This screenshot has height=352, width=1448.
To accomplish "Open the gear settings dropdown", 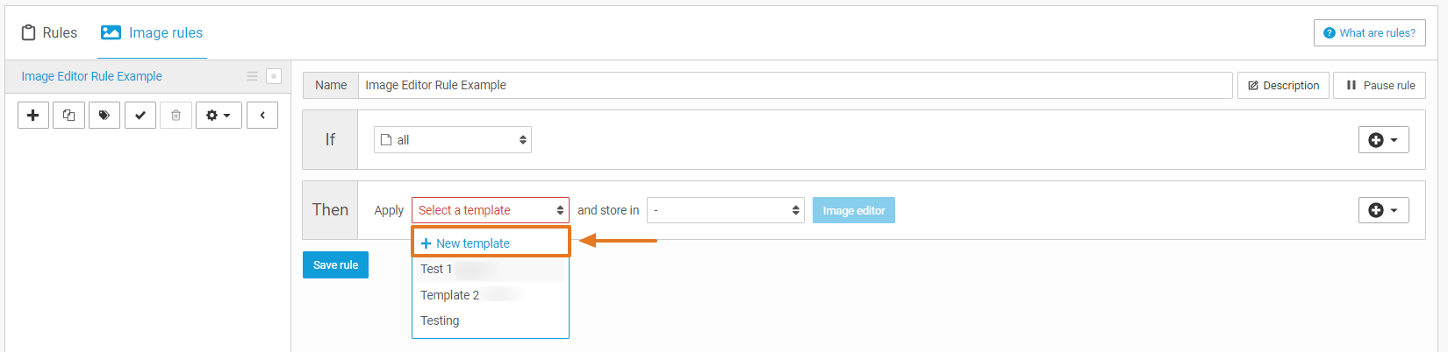I will pos(219,116).
